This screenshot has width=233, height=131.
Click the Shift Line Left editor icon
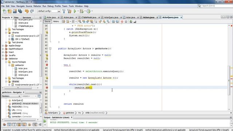click(113, 21)
